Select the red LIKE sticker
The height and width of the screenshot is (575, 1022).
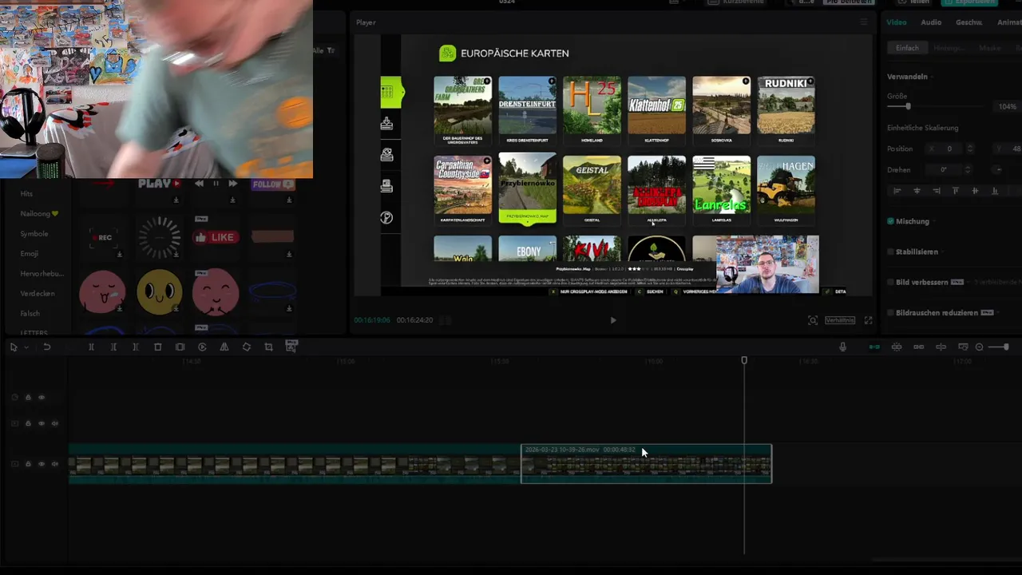click(216, 237)
